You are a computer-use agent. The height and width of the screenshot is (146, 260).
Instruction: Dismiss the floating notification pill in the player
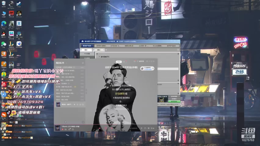[x=153, y=68]
